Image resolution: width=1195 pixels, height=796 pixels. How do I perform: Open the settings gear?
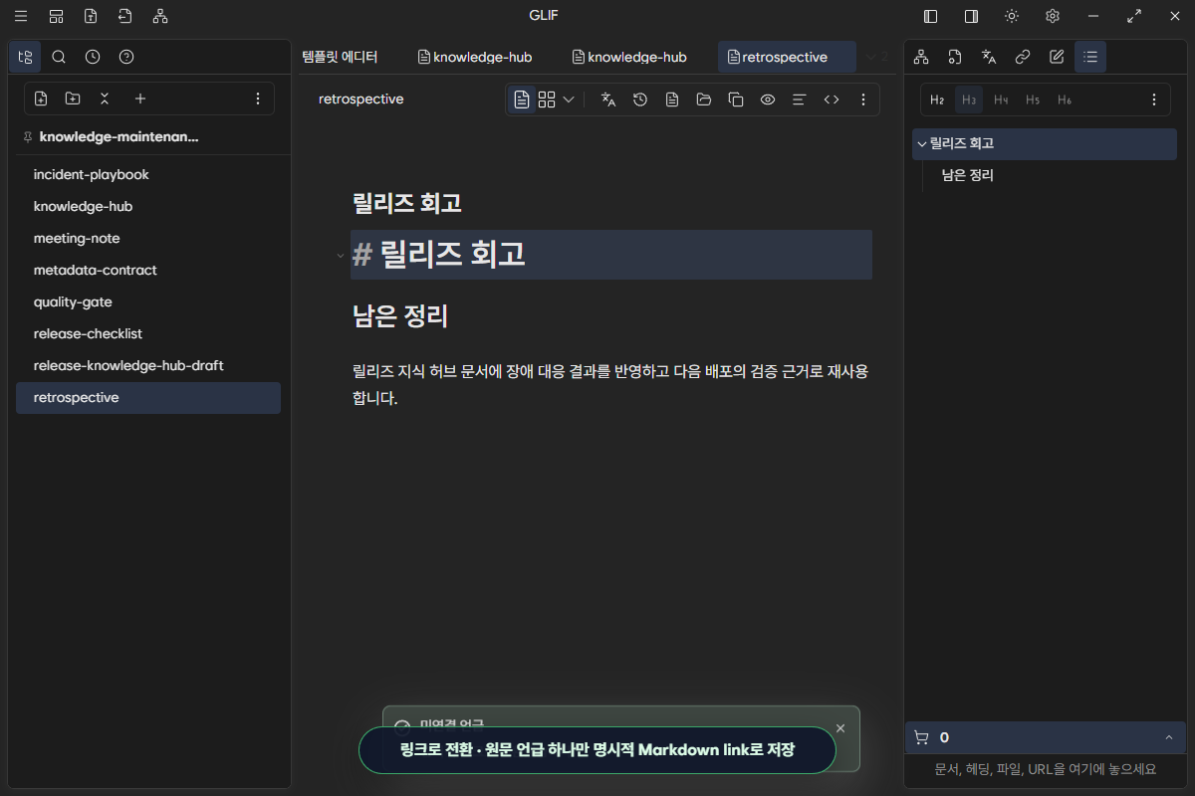(1052, 16)
